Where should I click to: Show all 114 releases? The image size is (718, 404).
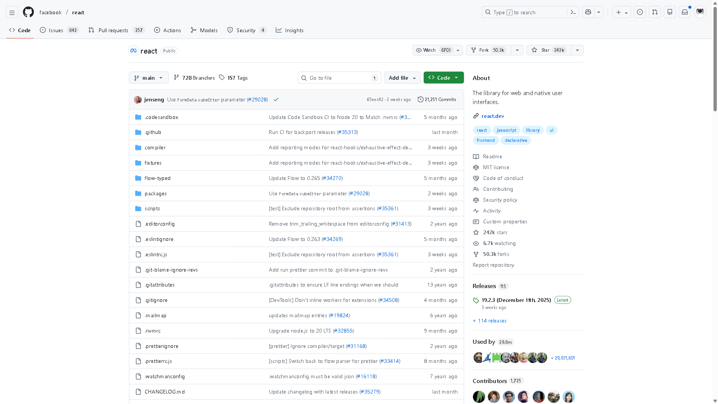490,321
